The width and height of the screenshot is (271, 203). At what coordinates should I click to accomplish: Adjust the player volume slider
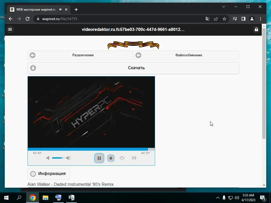[58, 158]
